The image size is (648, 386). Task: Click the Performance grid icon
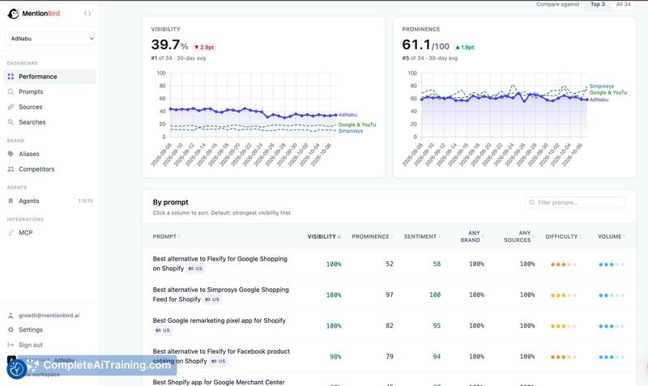[11, 76]
